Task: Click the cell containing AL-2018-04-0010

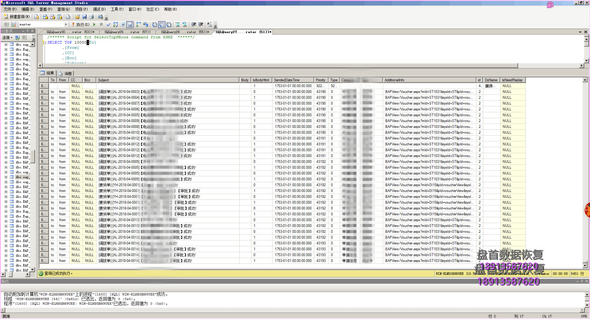Action: tap(168, 133)
